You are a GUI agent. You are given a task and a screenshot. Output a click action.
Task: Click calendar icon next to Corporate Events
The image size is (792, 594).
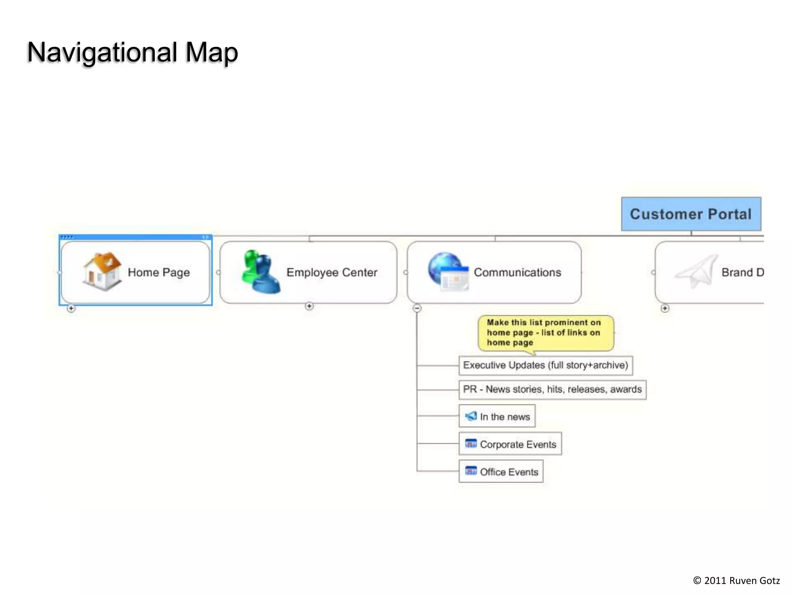471,444
